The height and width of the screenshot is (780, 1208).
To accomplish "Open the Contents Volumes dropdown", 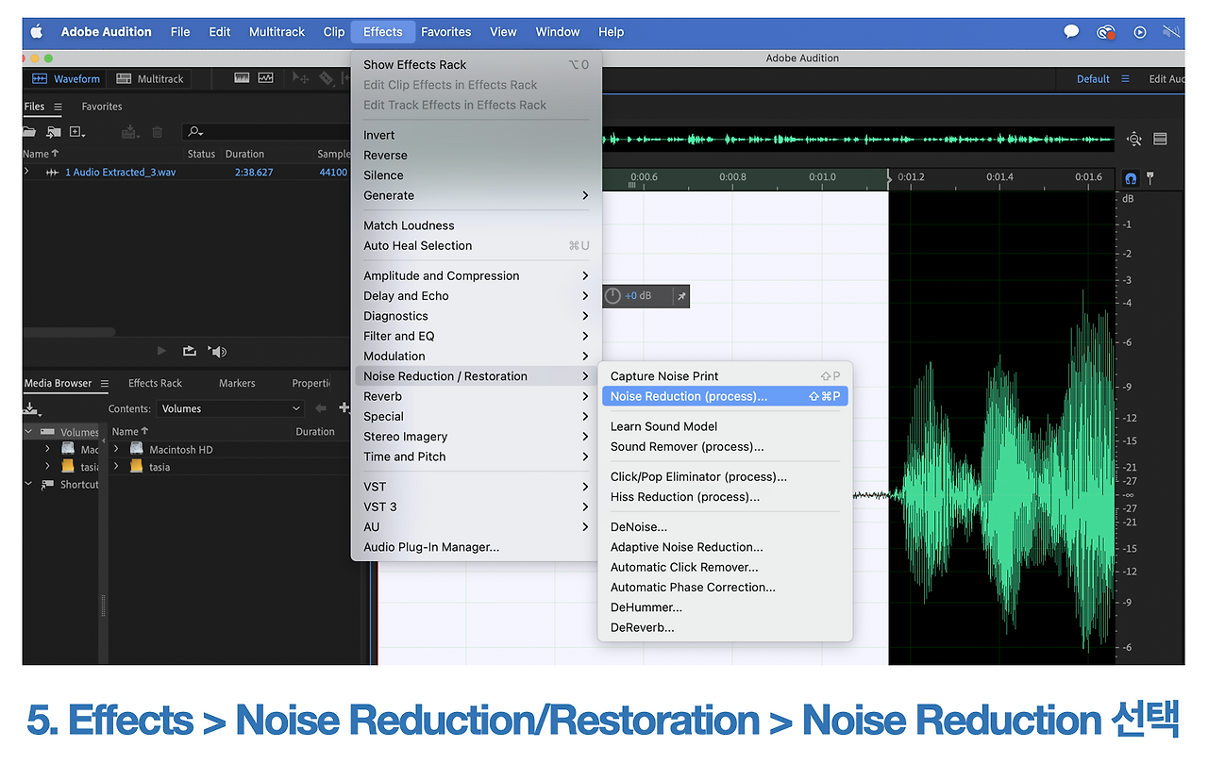I will point(231,408).
